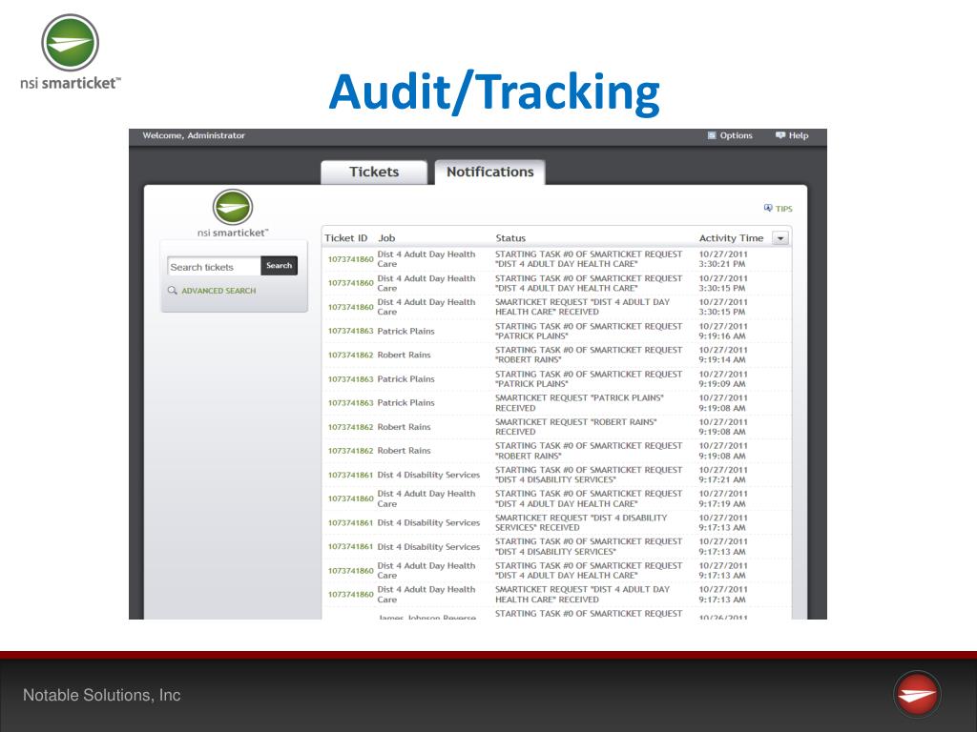Click activity time 10/27/2011 3:30:21 PM
Image resolution: width=977 pixels, height=732 pixels.
click(x=723, y=259)
